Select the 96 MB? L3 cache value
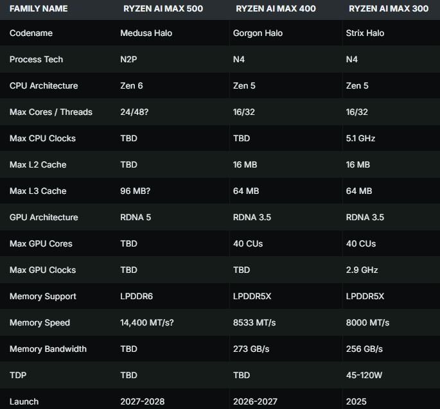The image size is (440, 409). 136,191
